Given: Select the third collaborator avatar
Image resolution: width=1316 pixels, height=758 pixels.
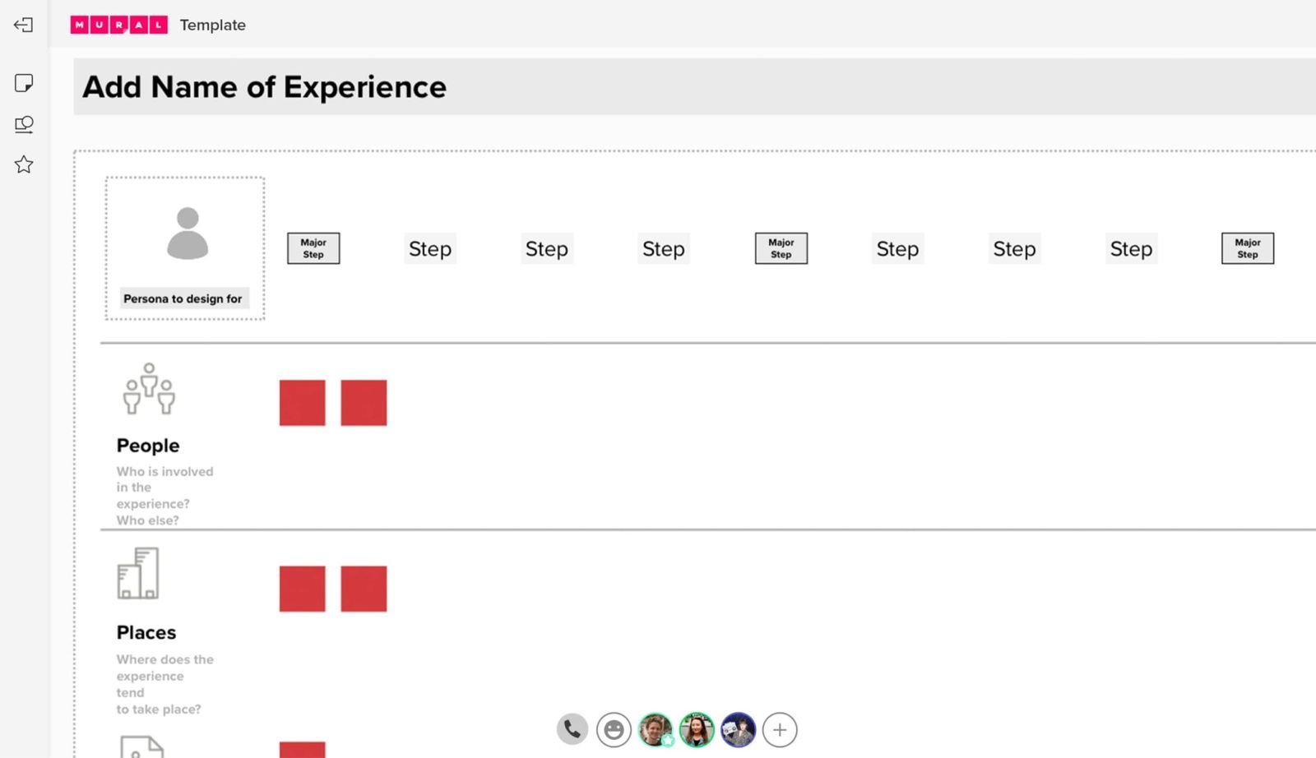Looking at the screenshot, I should point(739,729).
